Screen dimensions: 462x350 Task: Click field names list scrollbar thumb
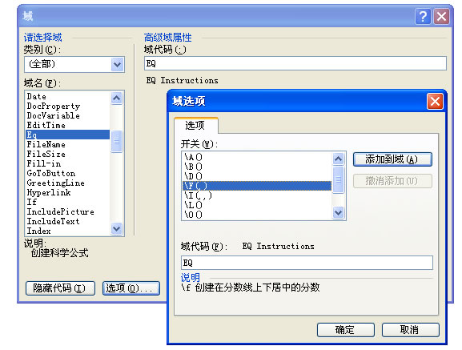tap(117, 141)
